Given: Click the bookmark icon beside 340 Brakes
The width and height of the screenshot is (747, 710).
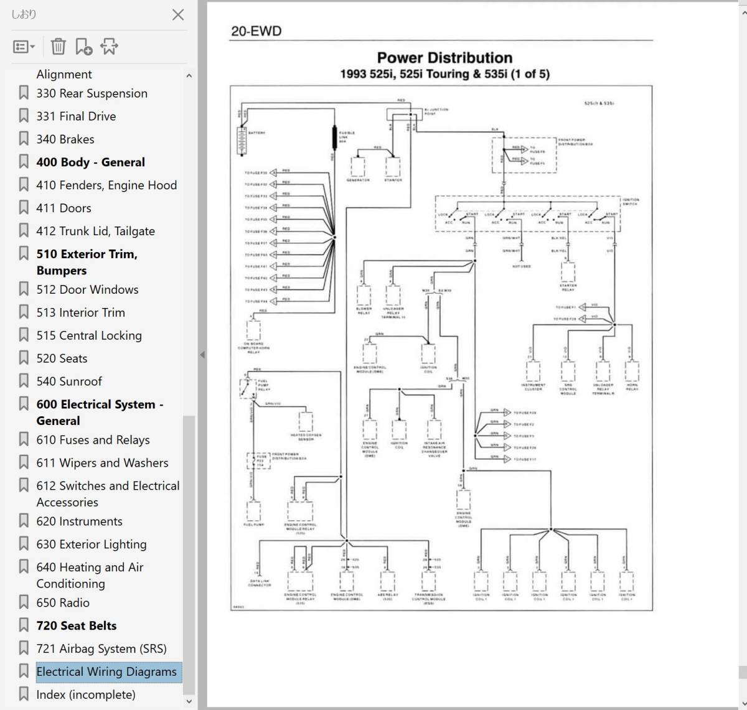Looking at the screenshot, I should (x=24, y=139).
